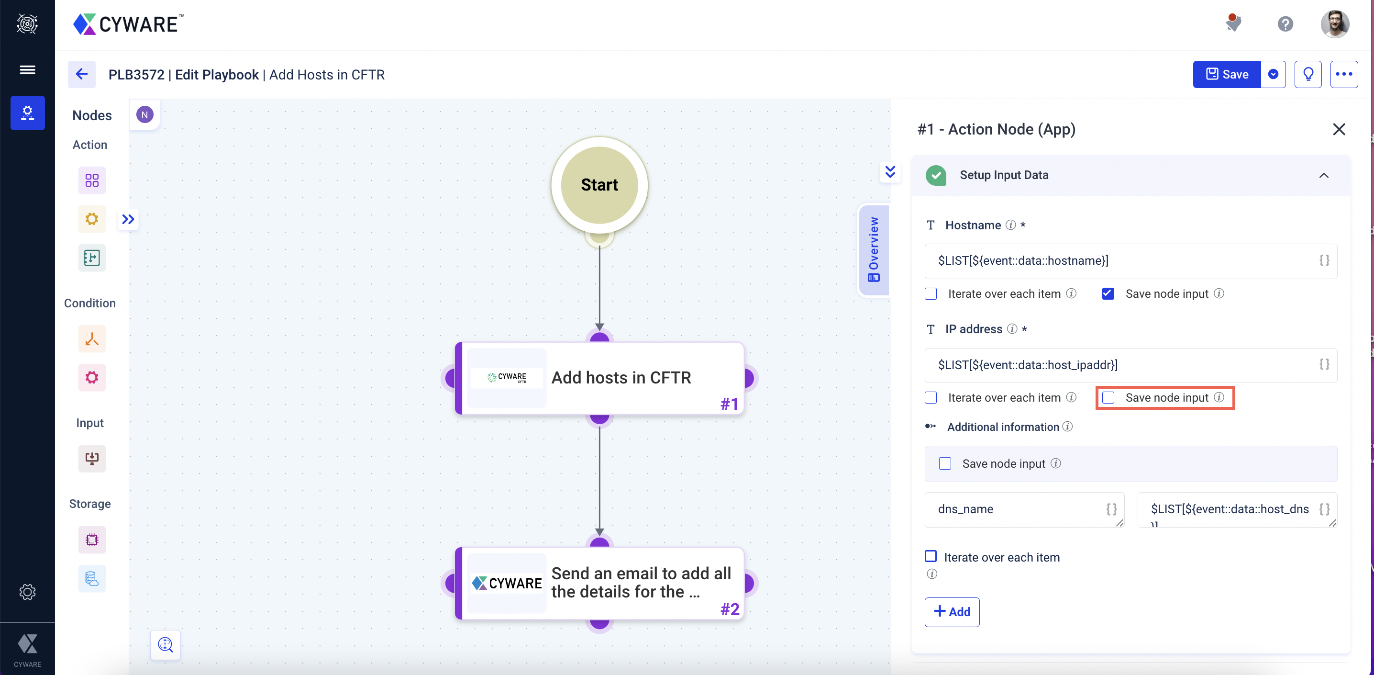1374x675 pixels.
Task: Click the IP address input field
Action: (x=1120, y=365)
